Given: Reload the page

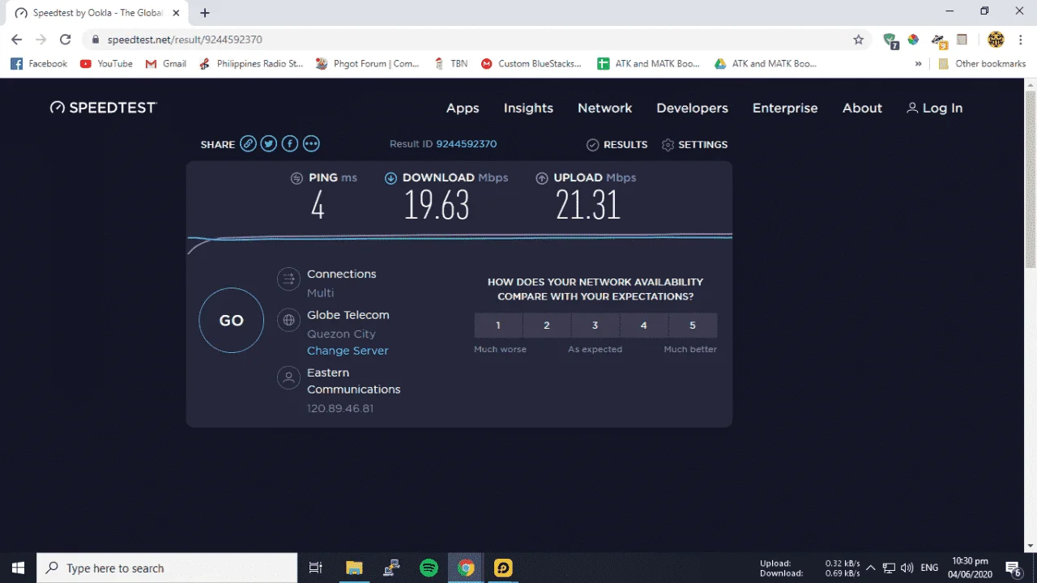Looking at the screenshot, I should tap(66, 39).
